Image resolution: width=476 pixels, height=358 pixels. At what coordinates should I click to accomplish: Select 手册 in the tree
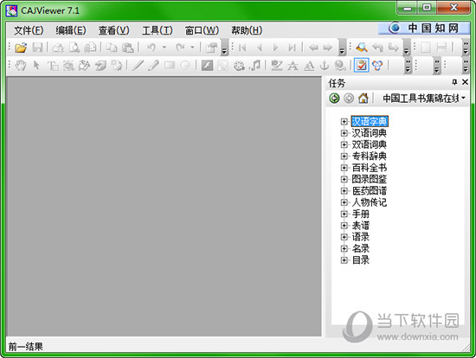[x=361, y=214]
